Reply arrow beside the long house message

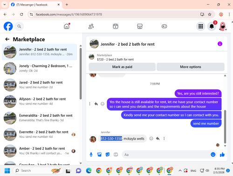[96, 104]
